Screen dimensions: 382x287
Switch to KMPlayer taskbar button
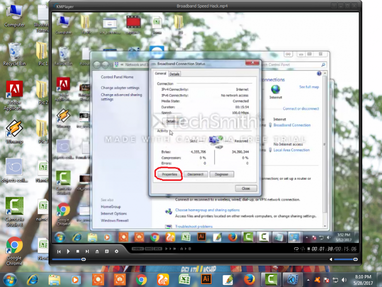(293, 280)
